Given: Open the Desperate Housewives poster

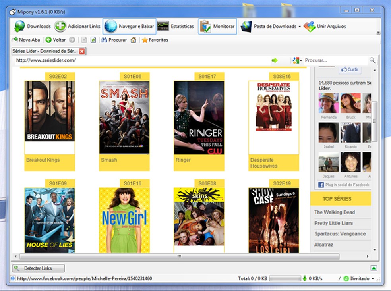Looking at the screenshot, I should point(274,106).
